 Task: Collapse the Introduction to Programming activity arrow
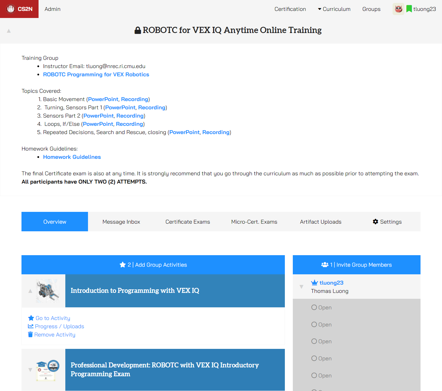pyautogui.click(x=30, y=291)
